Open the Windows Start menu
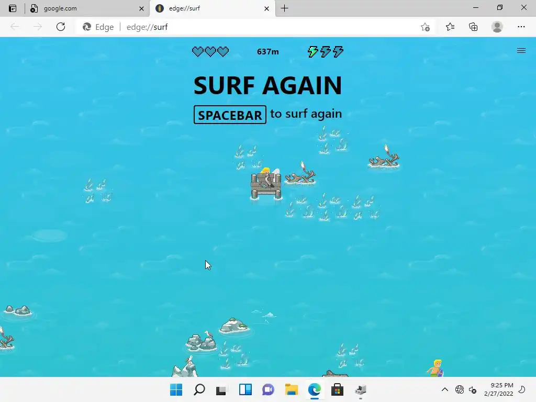The height and width of the screenshot is (402, 536). coord(176,389)
